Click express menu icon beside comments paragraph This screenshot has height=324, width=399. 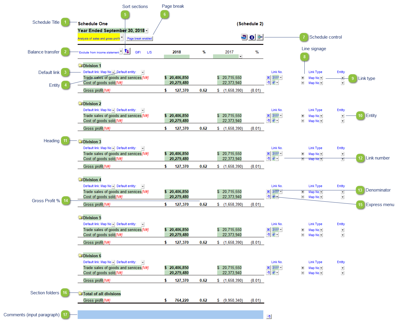(269, 317)
